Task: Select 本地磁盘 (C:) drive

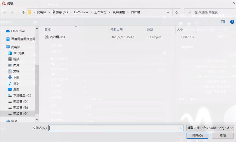Action: pyautogui.click(x=22, y=95)
